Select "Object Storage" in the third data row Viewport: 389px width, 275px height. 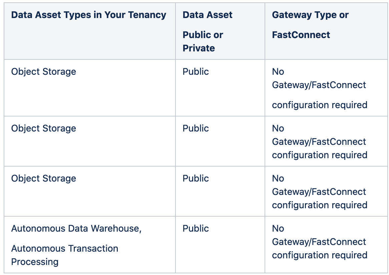44,179
